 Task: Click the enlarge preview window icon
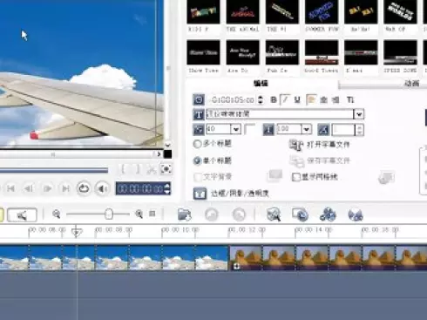(x=166, y=169)
